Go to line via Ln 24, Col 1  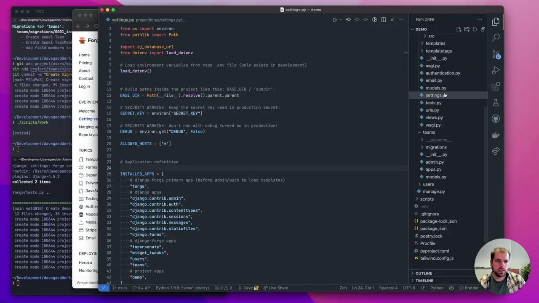(363, 288)
